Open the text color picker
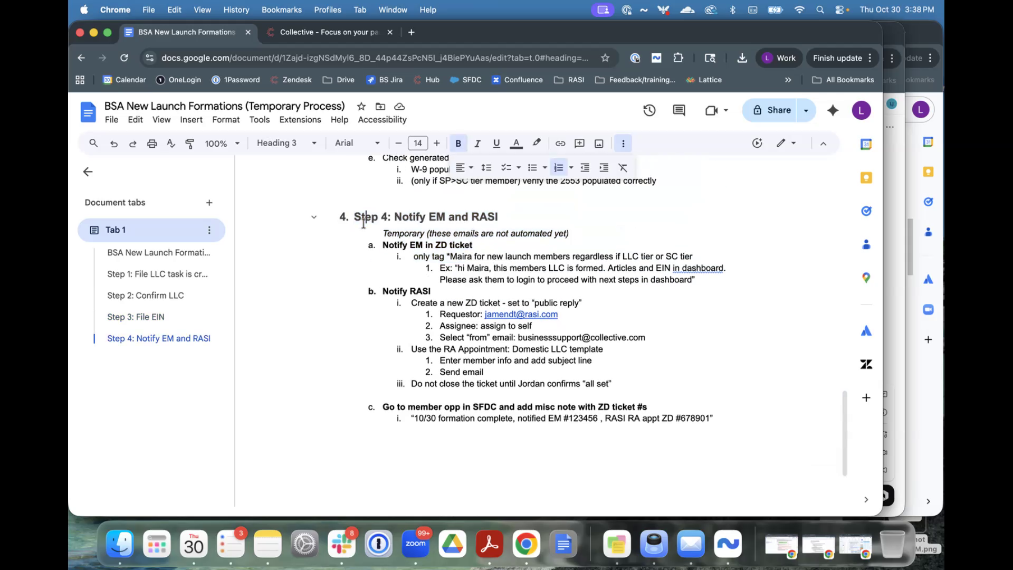This screenshot has width=1013, height=570. 516,144
